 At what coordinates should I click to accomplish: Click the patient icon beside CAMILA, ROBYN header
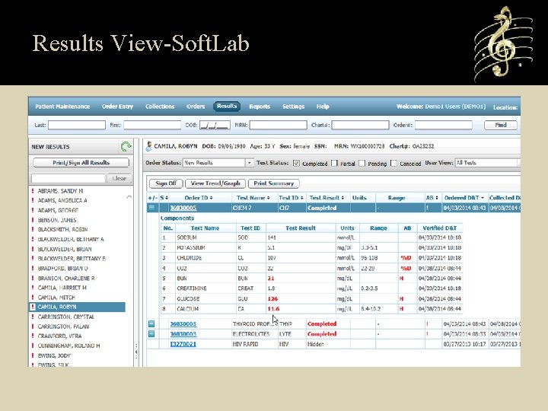149,146
